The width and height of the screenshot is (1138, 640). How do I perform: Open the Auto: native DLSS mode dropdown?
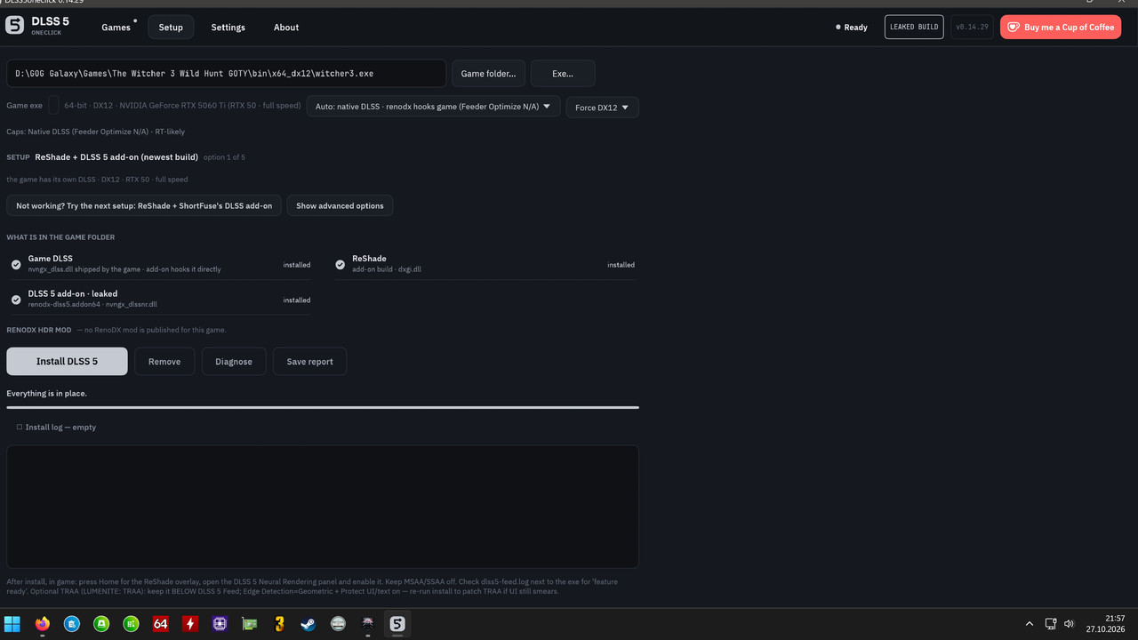point(433,107)
